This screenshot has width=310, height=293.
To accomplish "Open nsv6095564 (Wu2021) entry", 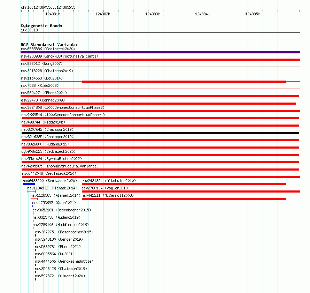I will (55, 254).
